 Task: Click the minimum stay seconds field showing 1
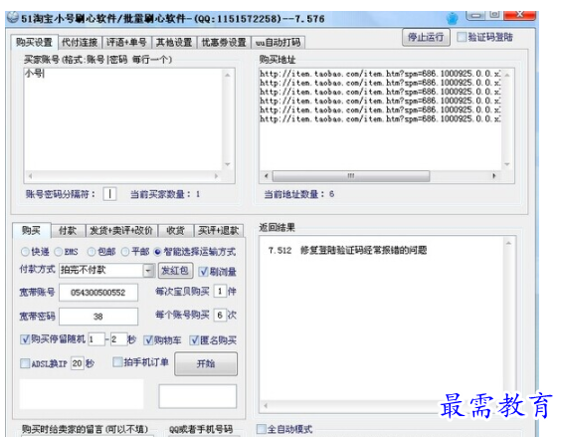96,339
